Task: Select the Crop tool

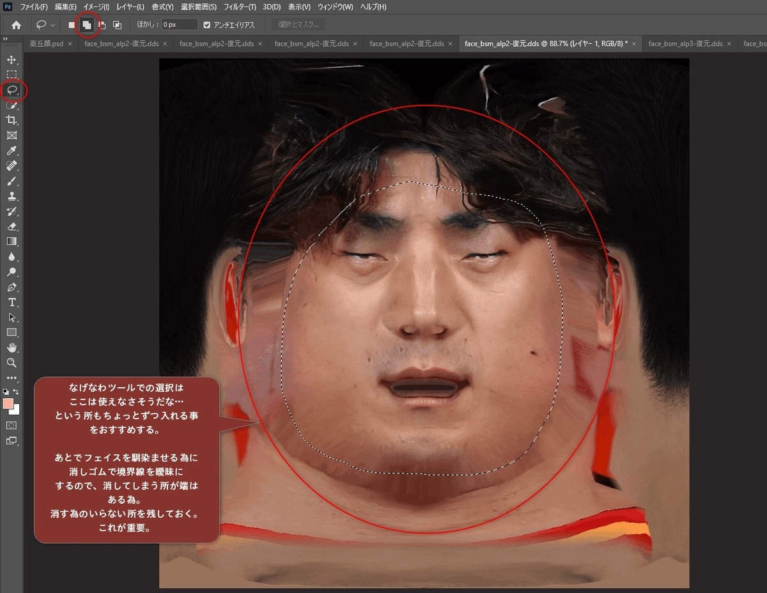Action: 12,120
